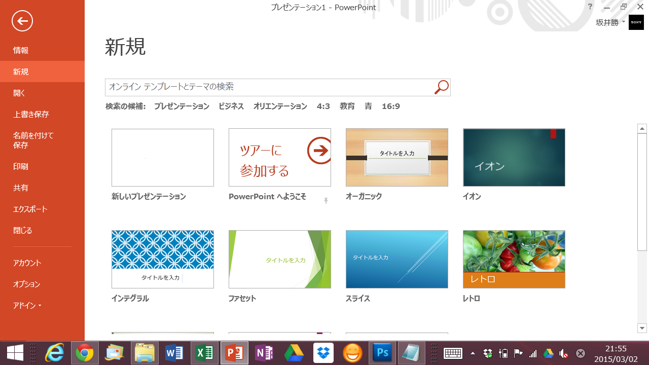
Task: Click the template list scroll-up arrow
Action: (642, 128)
